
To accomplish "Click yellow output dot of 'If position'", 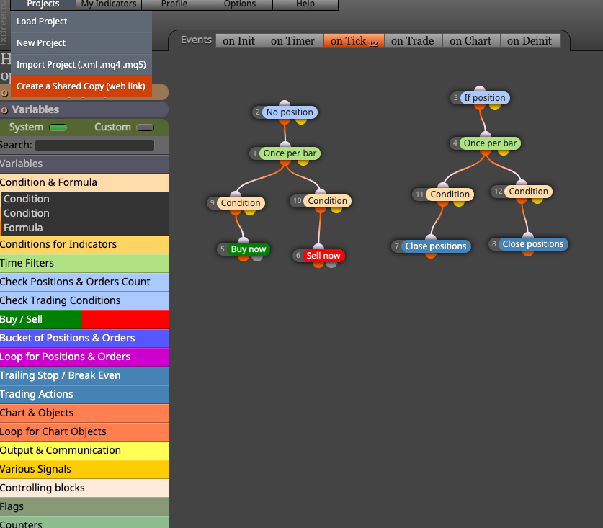I will [x=494, y=106].
